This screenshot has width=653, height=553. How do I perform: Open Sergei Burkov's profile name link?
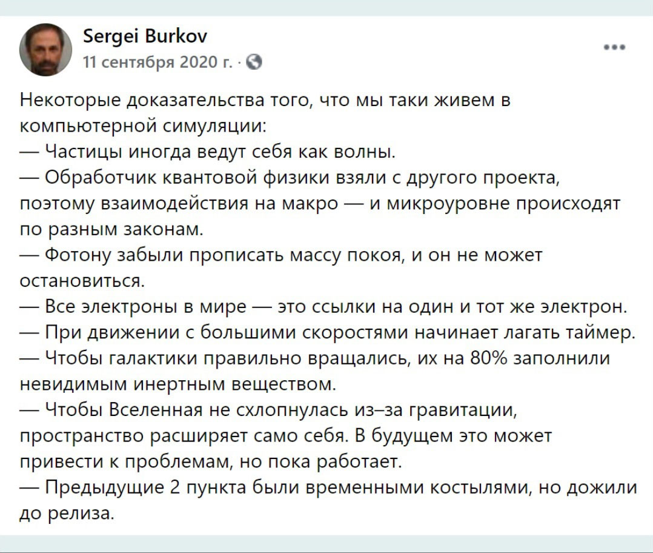coord(145,37)
